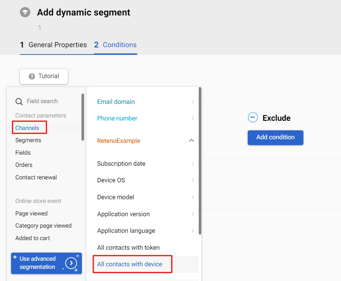Image resolution: width=341 pixels, height=281 pixels.
Task: Select Channels in contact parameters
Action: (x=27, y=128)
